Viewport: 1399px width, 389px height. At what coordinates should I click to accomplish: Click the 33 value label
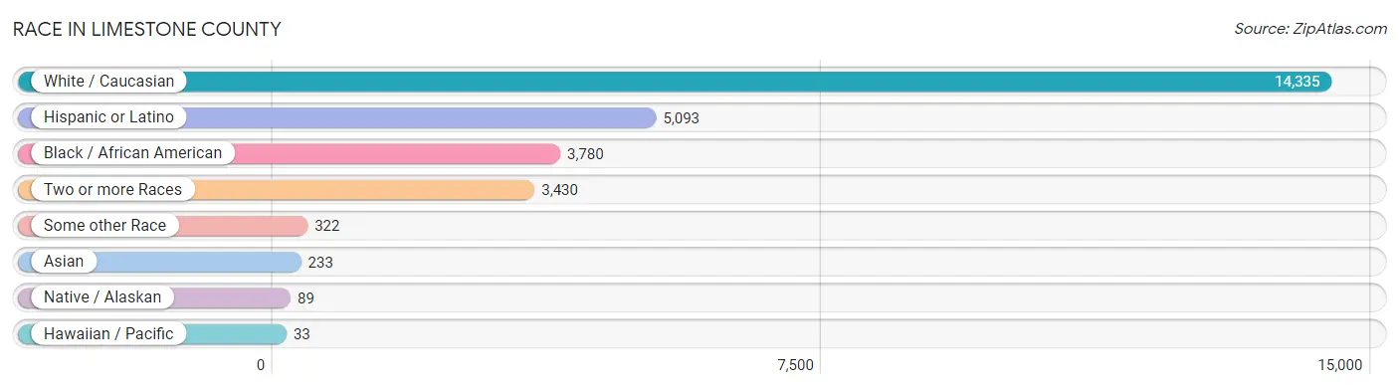coord(301,333)
